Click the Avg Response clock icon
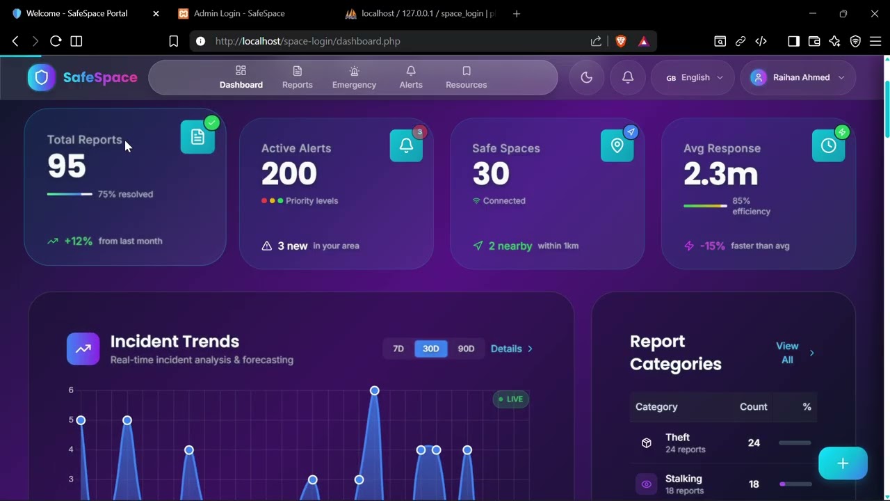 829,145
